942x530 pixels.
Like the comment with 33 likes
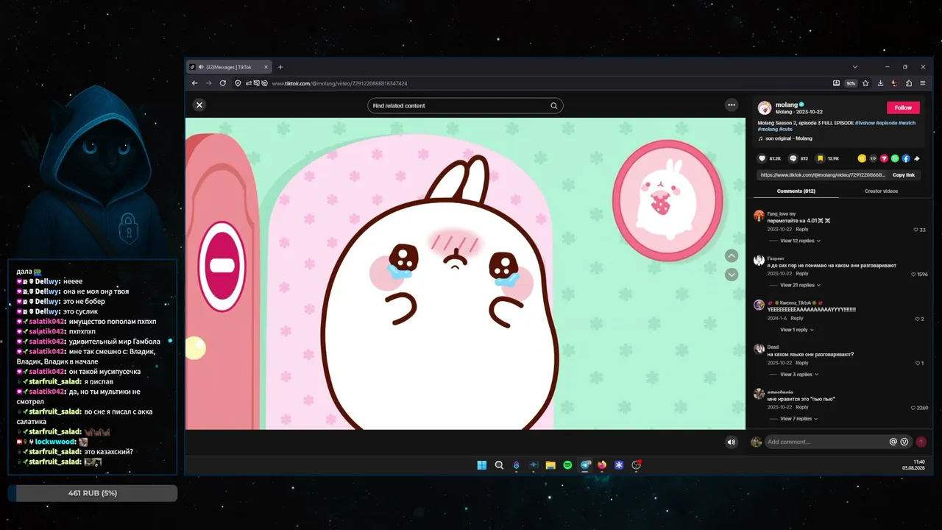(x=916, y=230)
